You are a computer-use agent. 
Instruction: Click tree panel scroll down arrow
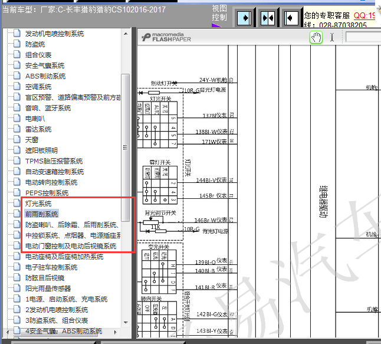pyautogui.click(x=126, y=322)
